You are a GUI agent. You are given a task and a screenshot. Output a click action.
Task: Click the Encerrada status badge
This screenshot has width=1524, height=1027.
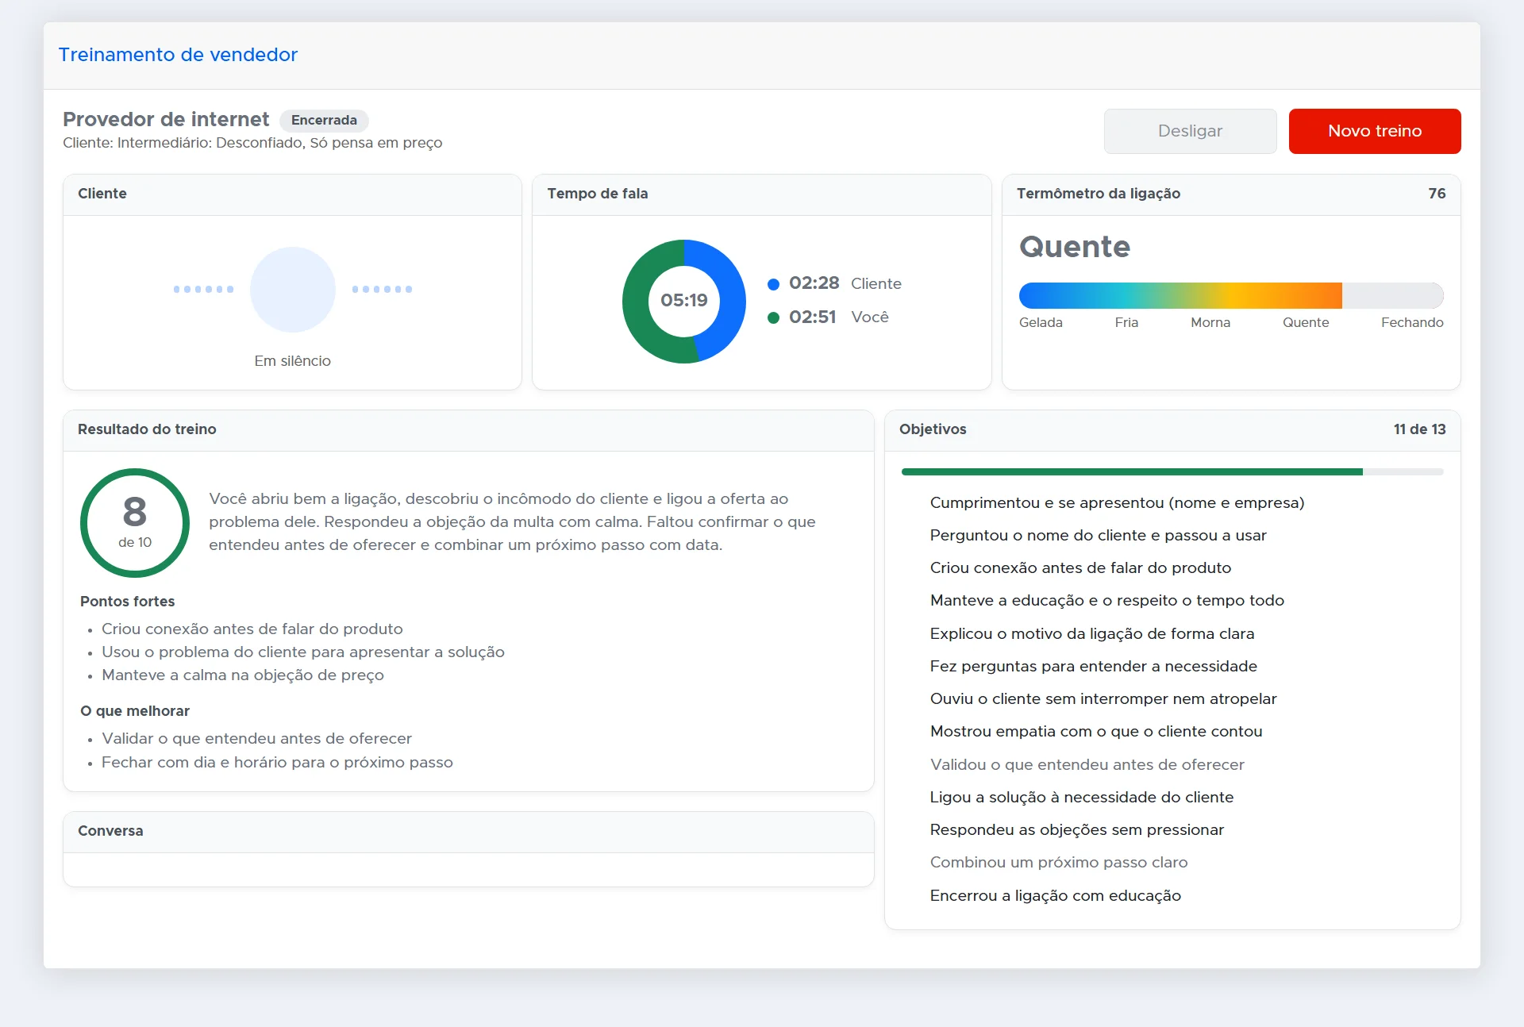324,120
